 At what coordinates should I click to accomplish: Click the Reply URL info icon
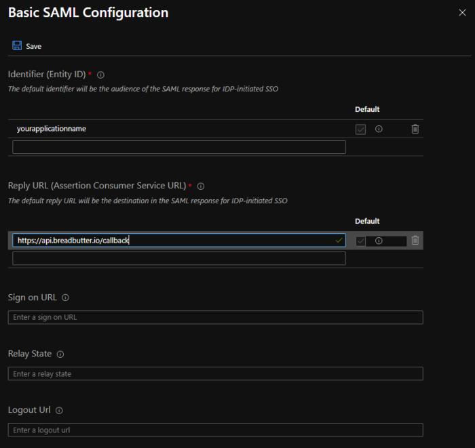[201, 186]
